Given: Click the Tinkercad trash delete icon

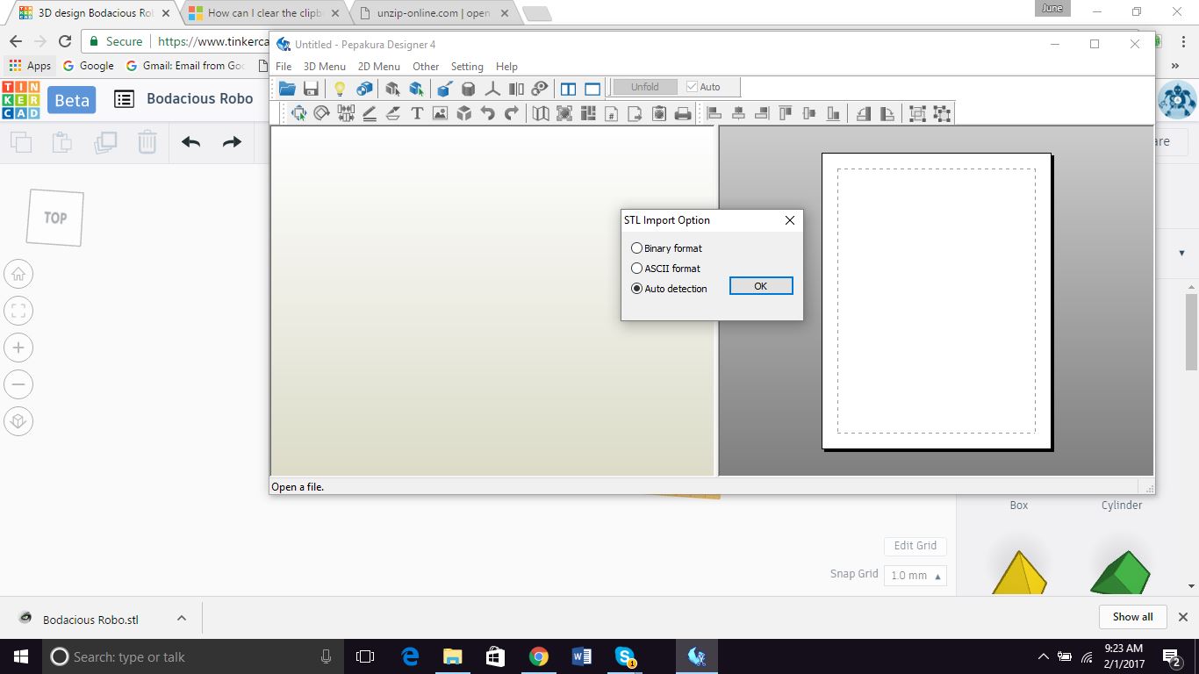Looking at the screenshot, I should (147, 142).
